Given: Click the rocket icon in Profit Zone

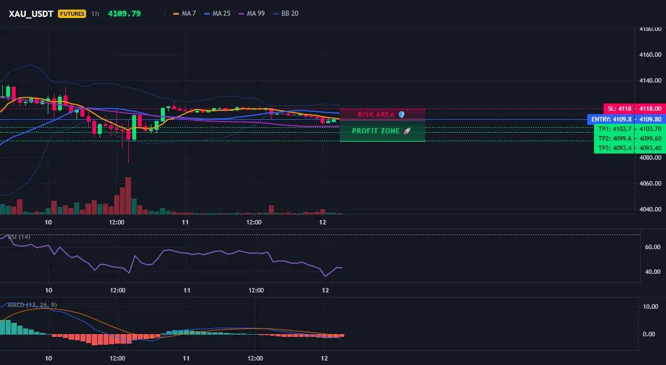Looking at the screenshot, I should point(407,131).
